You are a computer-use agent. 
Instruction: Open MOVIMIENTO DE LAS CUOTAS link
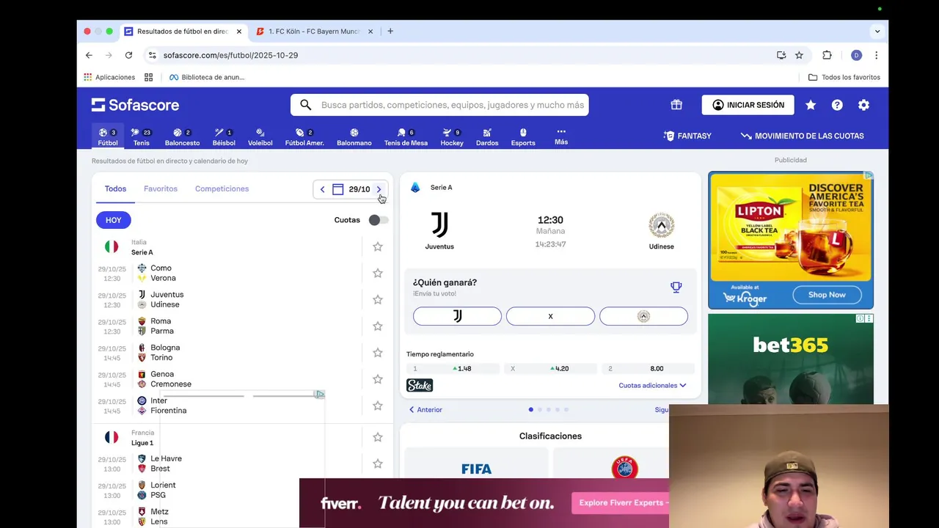tap(802, 136)
